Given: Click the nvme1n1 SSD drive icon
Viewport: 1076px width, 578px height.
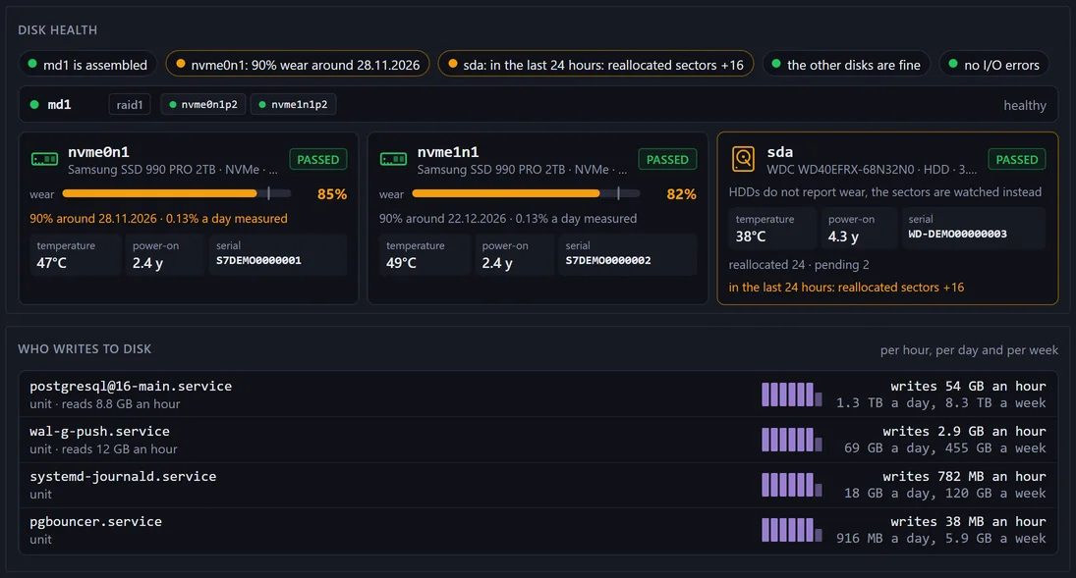Looking at the screenshot, I should 394,160.
